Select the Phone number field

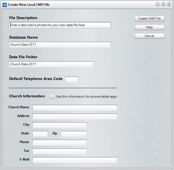coord(60,142)
